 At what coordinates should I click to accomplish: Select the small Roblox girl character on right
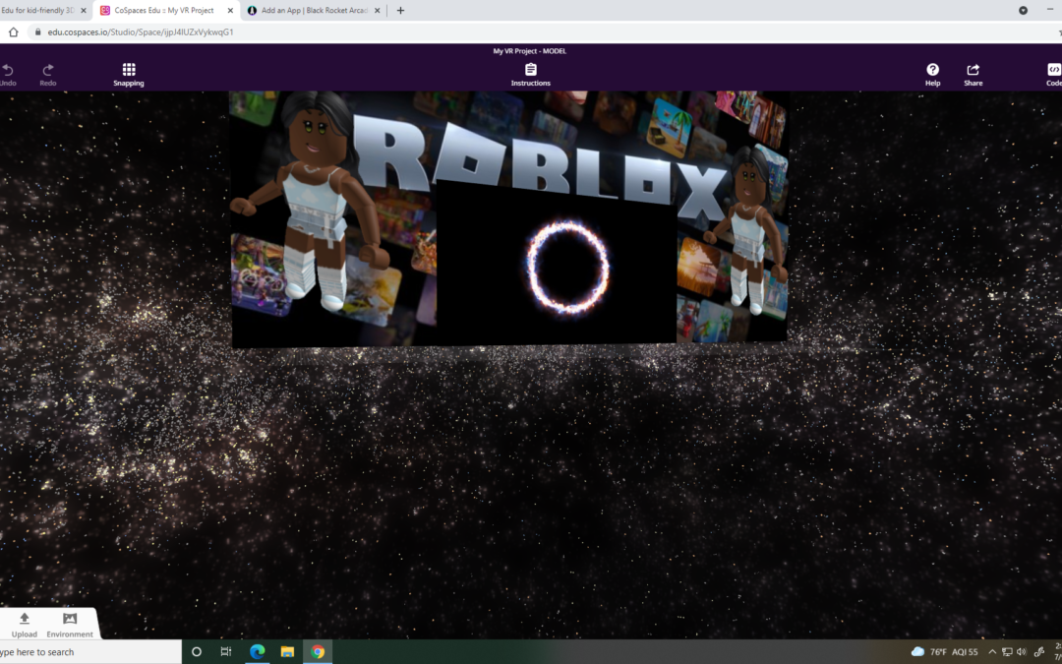(747, 230)
